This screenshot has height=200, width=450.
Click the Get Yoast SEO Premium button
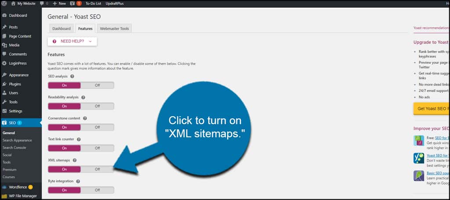point(432,109)
